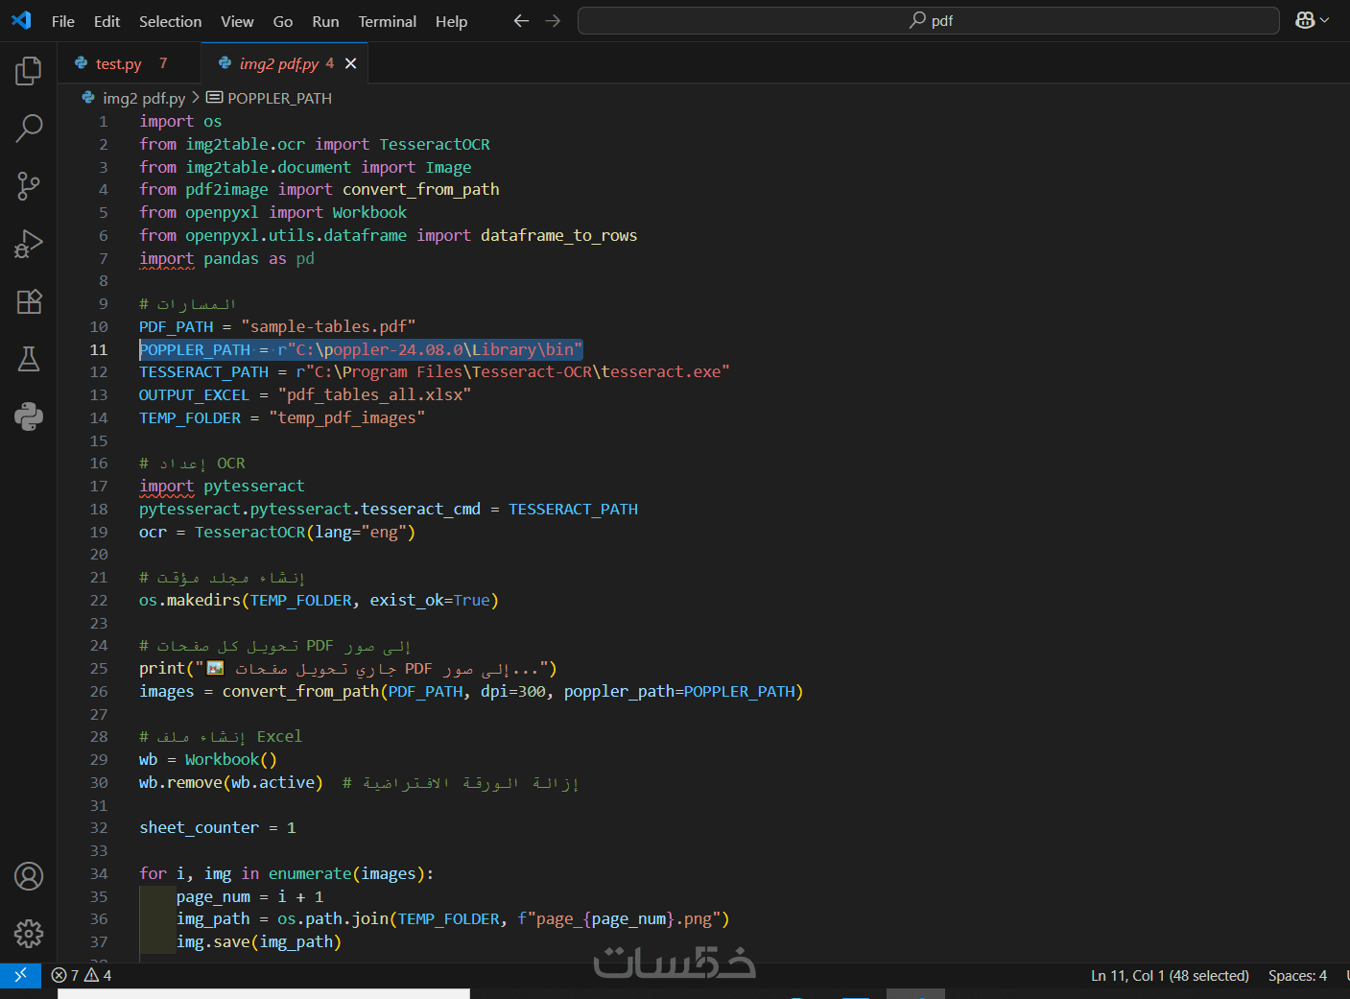
Task: Open the Python extension sidebar icon
Action: tap(29, 416)
